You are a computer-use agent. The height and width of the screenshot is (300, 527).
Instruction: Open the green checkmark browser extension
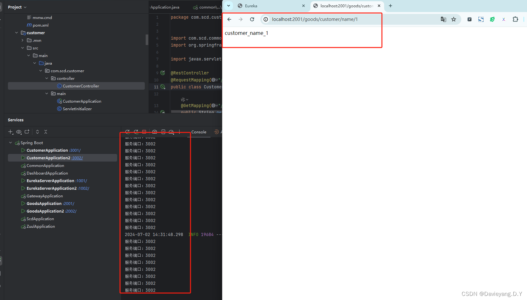[492, 19]
